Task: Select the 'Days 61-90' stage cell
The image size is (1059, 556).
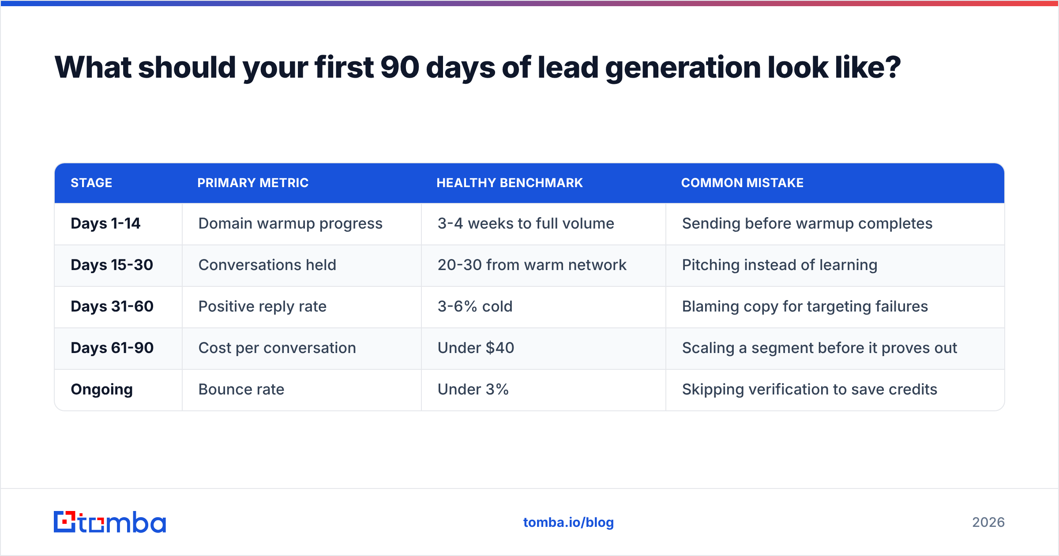Action: [x=118, y=348]
